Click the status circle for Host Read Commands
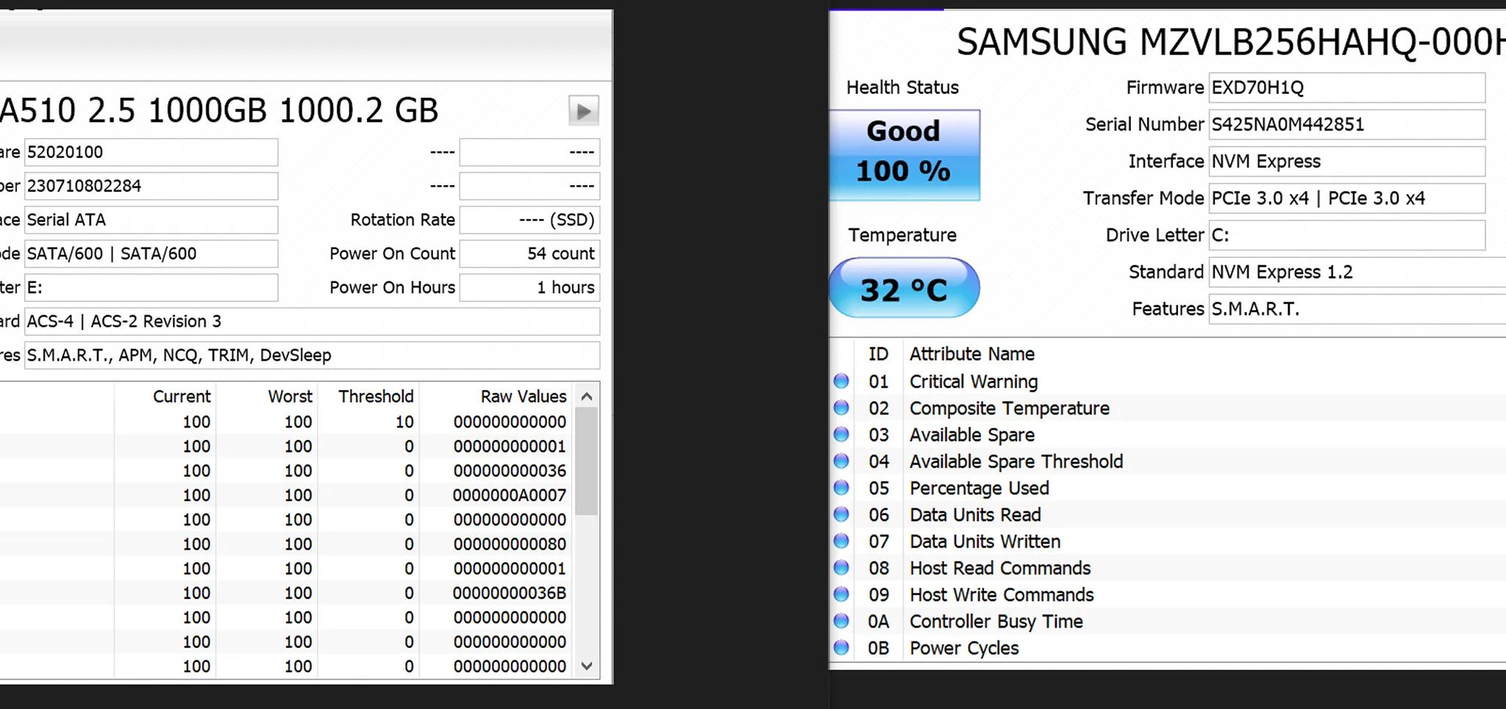The height and width of the screenshot is (709, 1506). [x=841, y=568]
